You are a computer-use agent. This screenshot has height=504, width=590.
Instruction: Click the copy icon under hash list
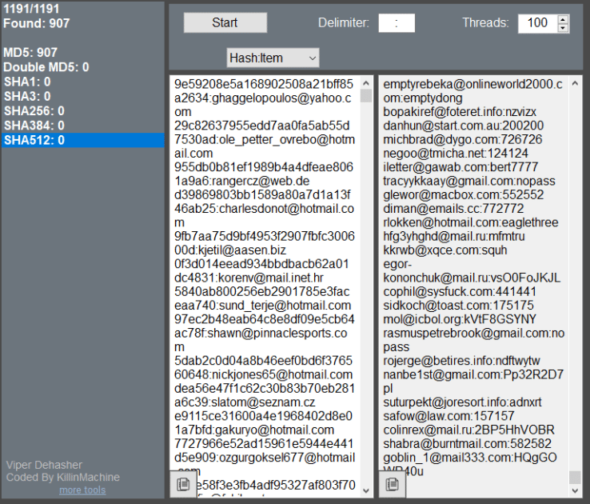pyautogui.click(x=183, y=484)
